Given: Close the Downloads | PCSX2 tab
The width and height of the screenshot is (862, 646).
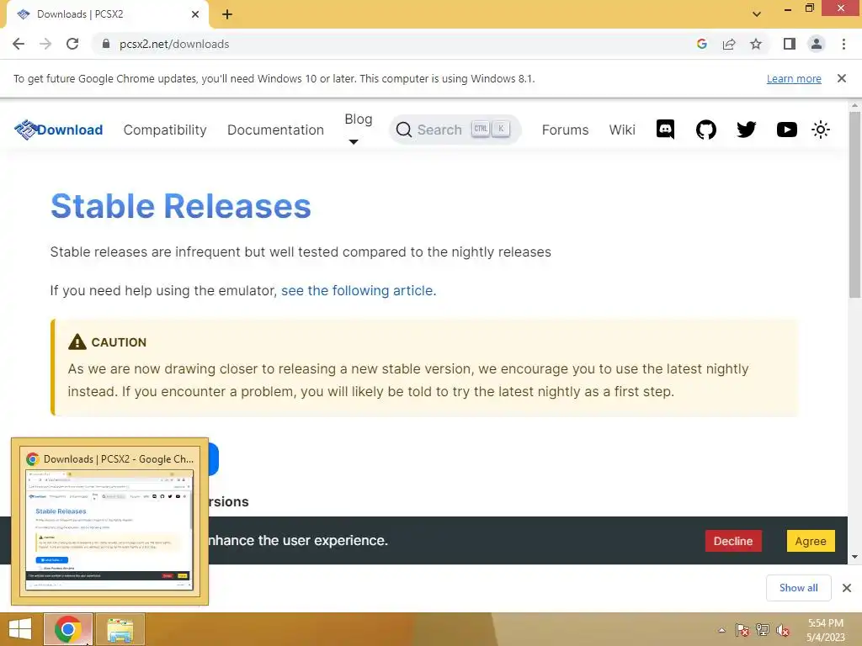Looking at the screenshot, I should click(x=195, y=14).
